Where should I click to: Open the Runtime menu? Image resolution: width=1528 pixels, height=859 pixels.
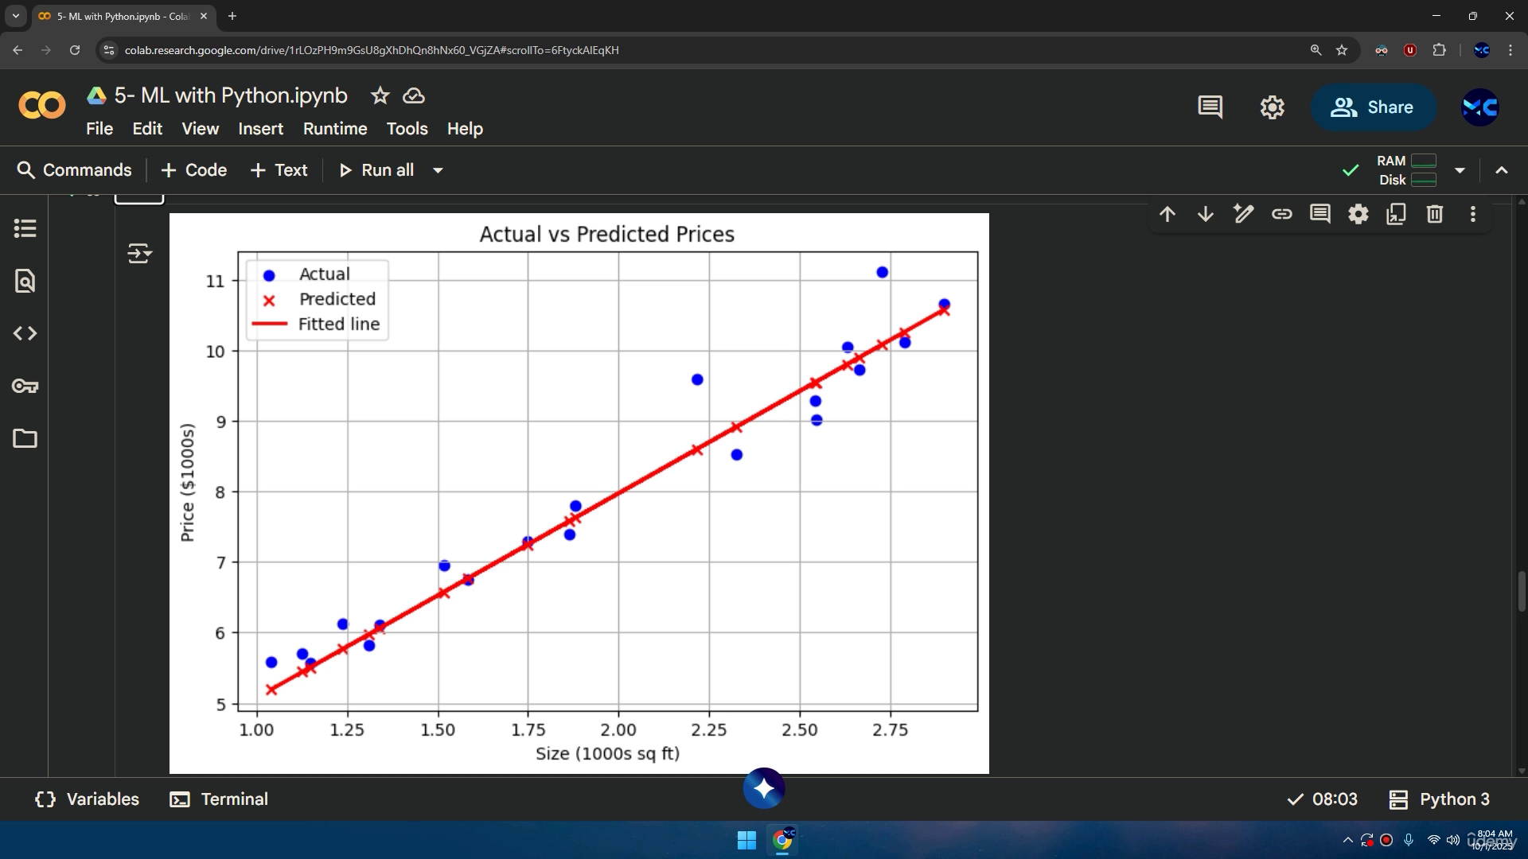pyautogui.click(x=335, y=129)
